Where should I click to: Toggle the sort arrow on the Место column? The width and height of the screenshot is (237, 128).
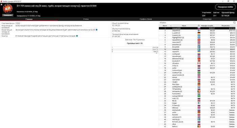tap(171, 26)
